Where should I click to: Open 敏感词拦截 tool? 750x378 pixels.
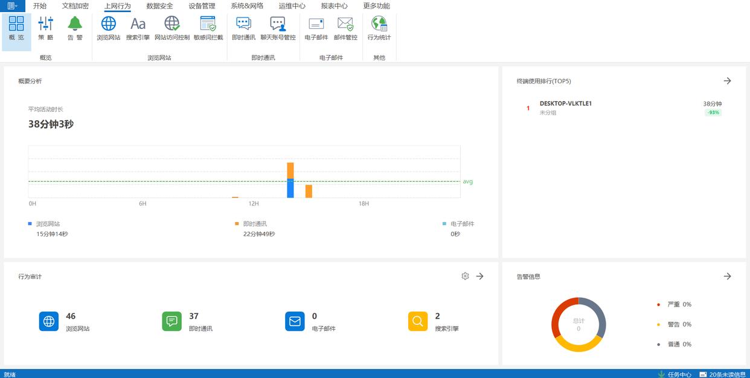pos(208,28)
